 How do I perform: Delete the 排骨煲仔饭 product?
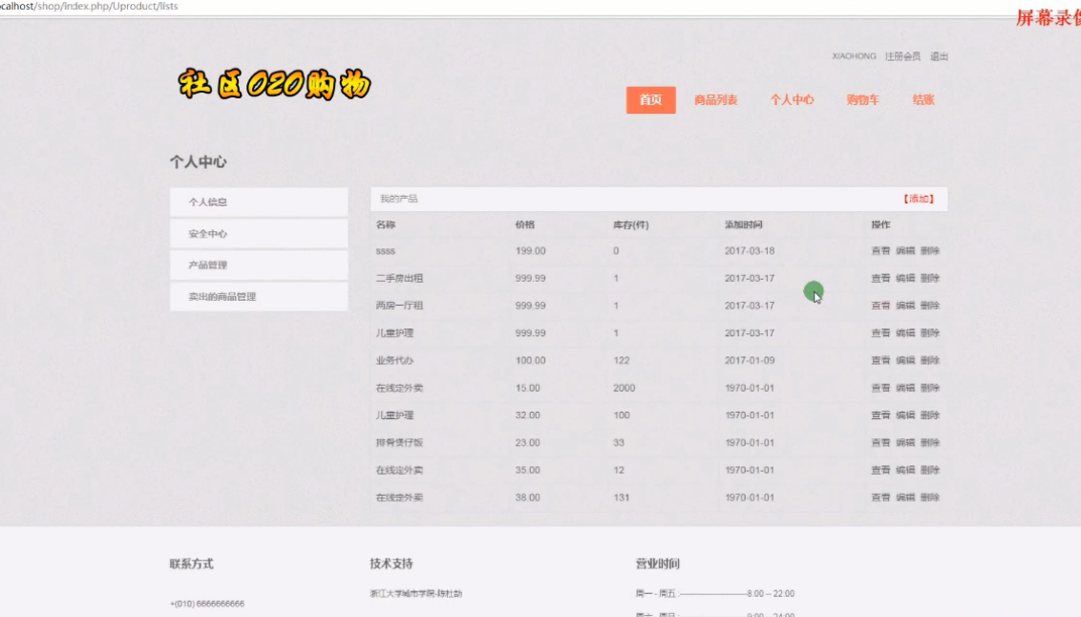[x=930, y=442]
